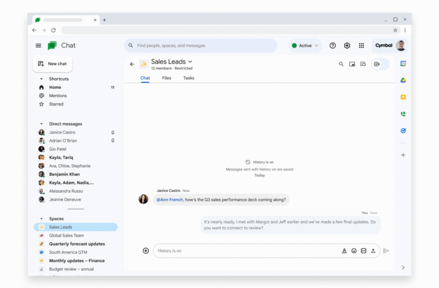This screenshot has width=439, height=288.
Task: Toggle text formatting options in composer
Action: 344,251
